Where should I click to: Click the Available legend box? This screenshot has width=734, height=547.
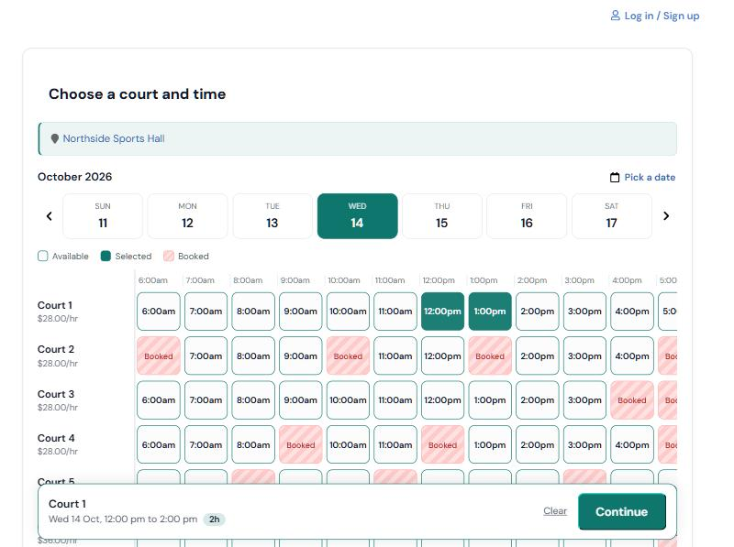[42, 257]
